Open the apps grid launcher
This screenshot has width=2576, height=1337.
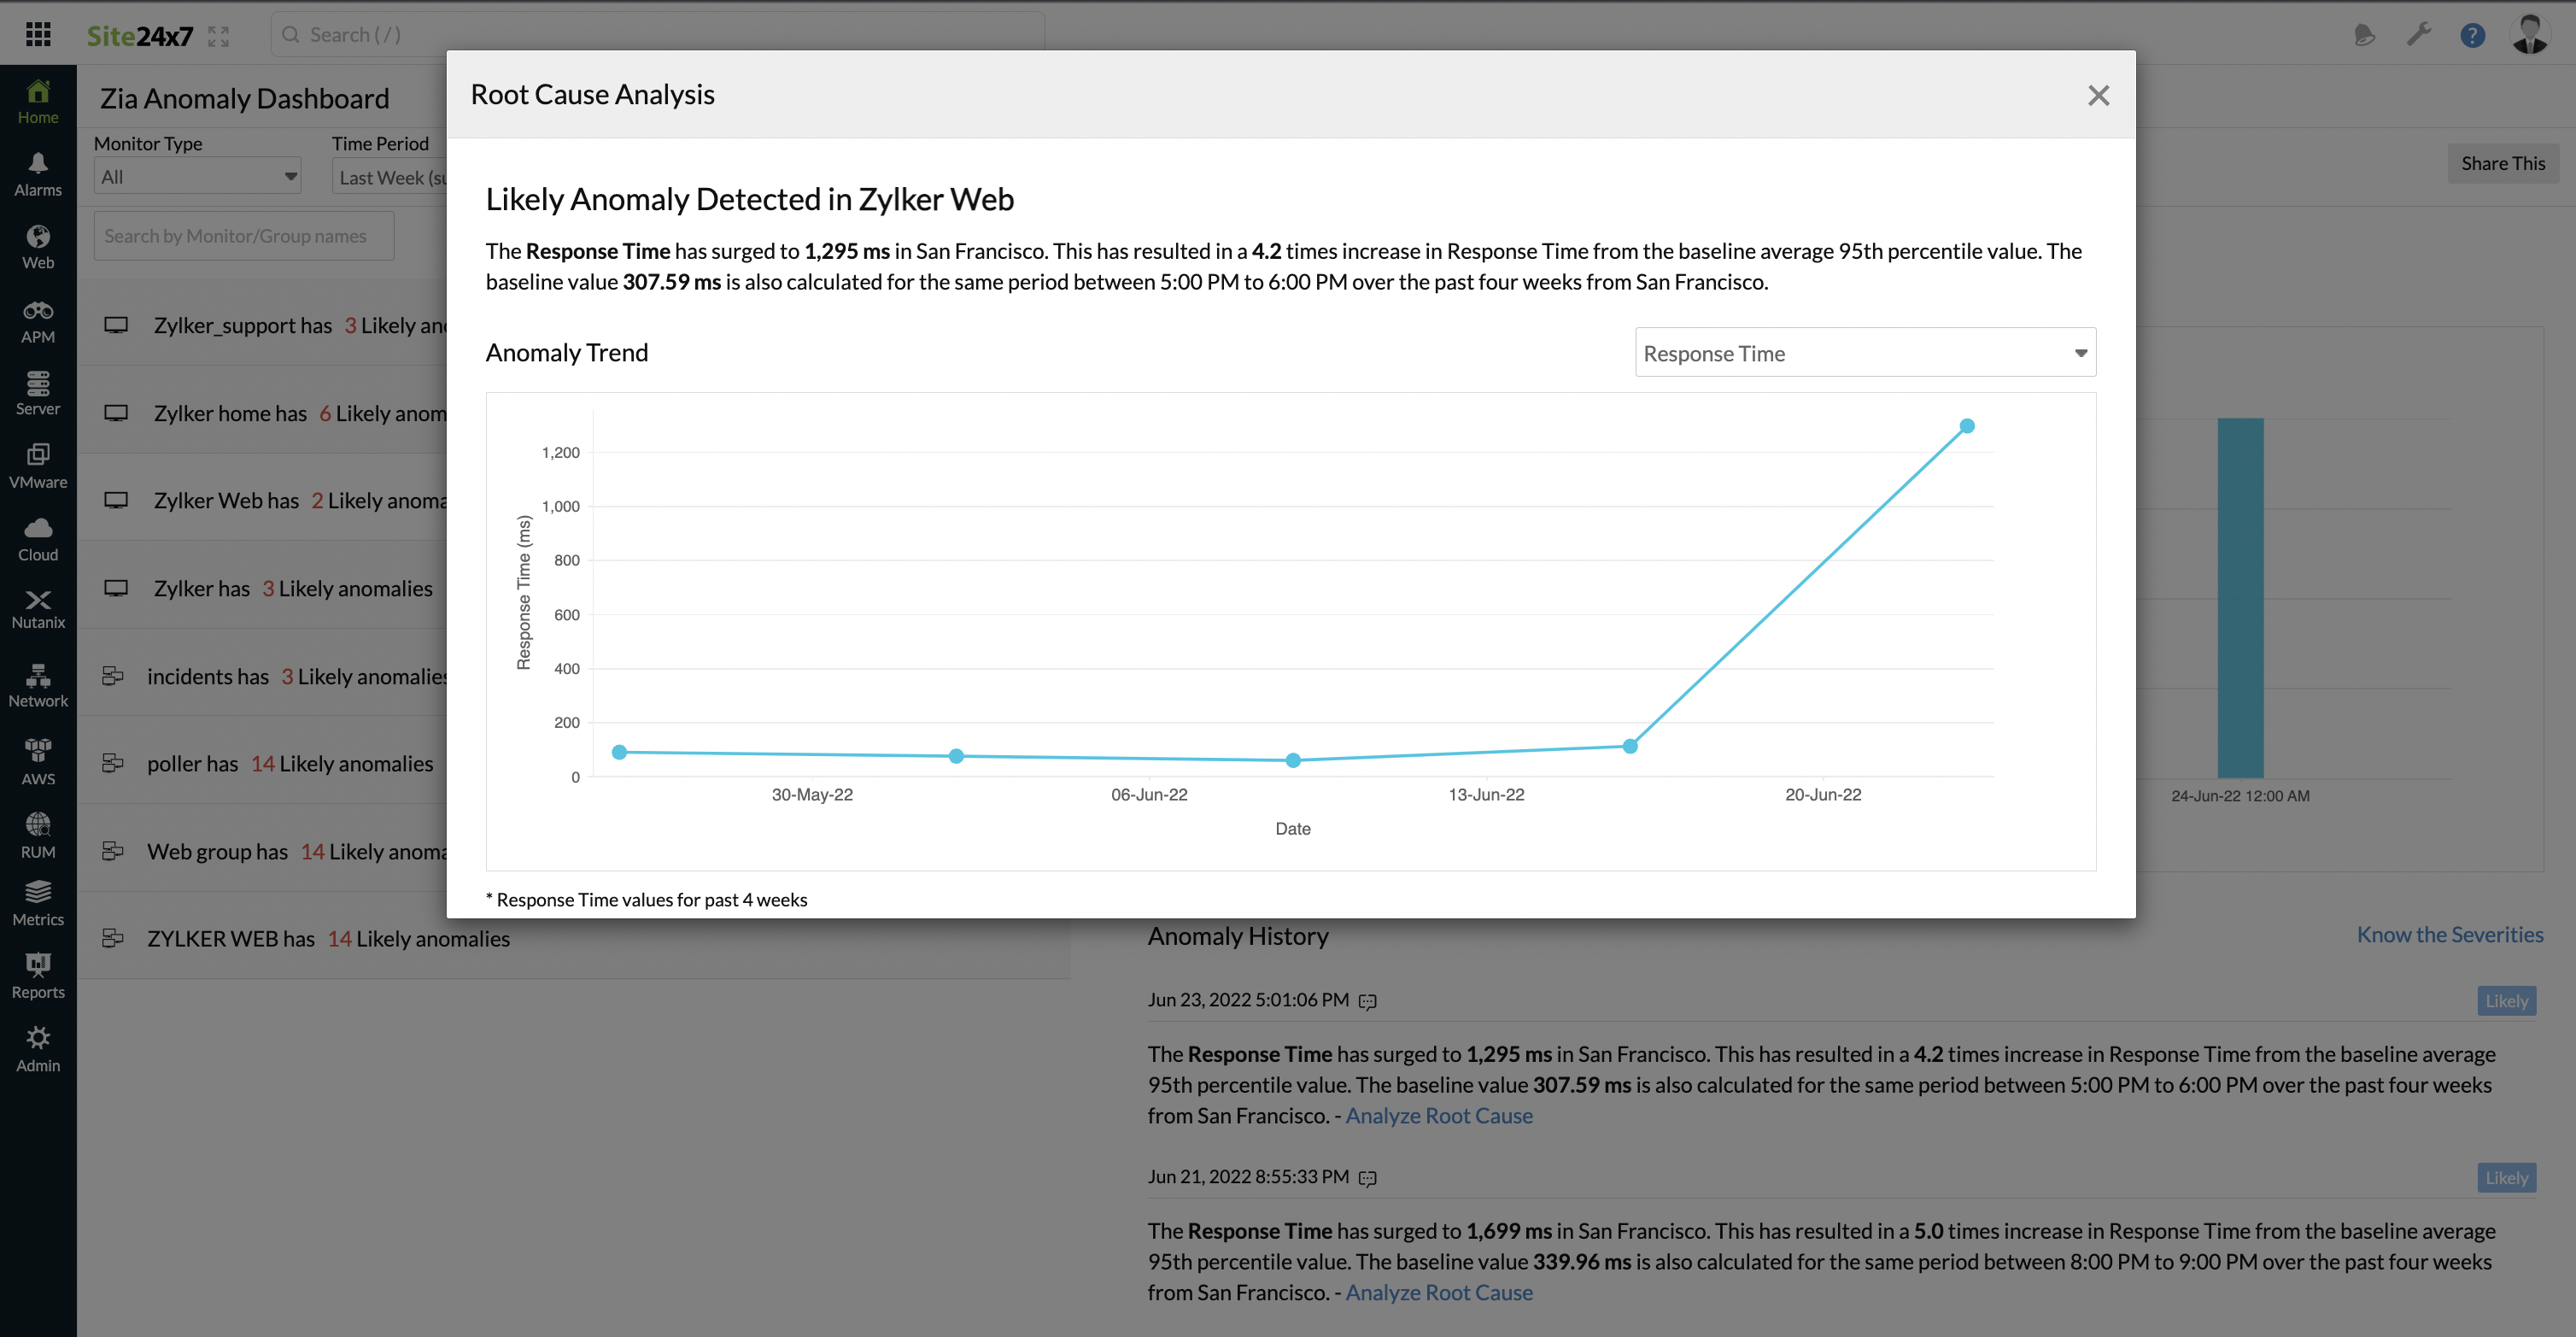(x=39, y=33)
